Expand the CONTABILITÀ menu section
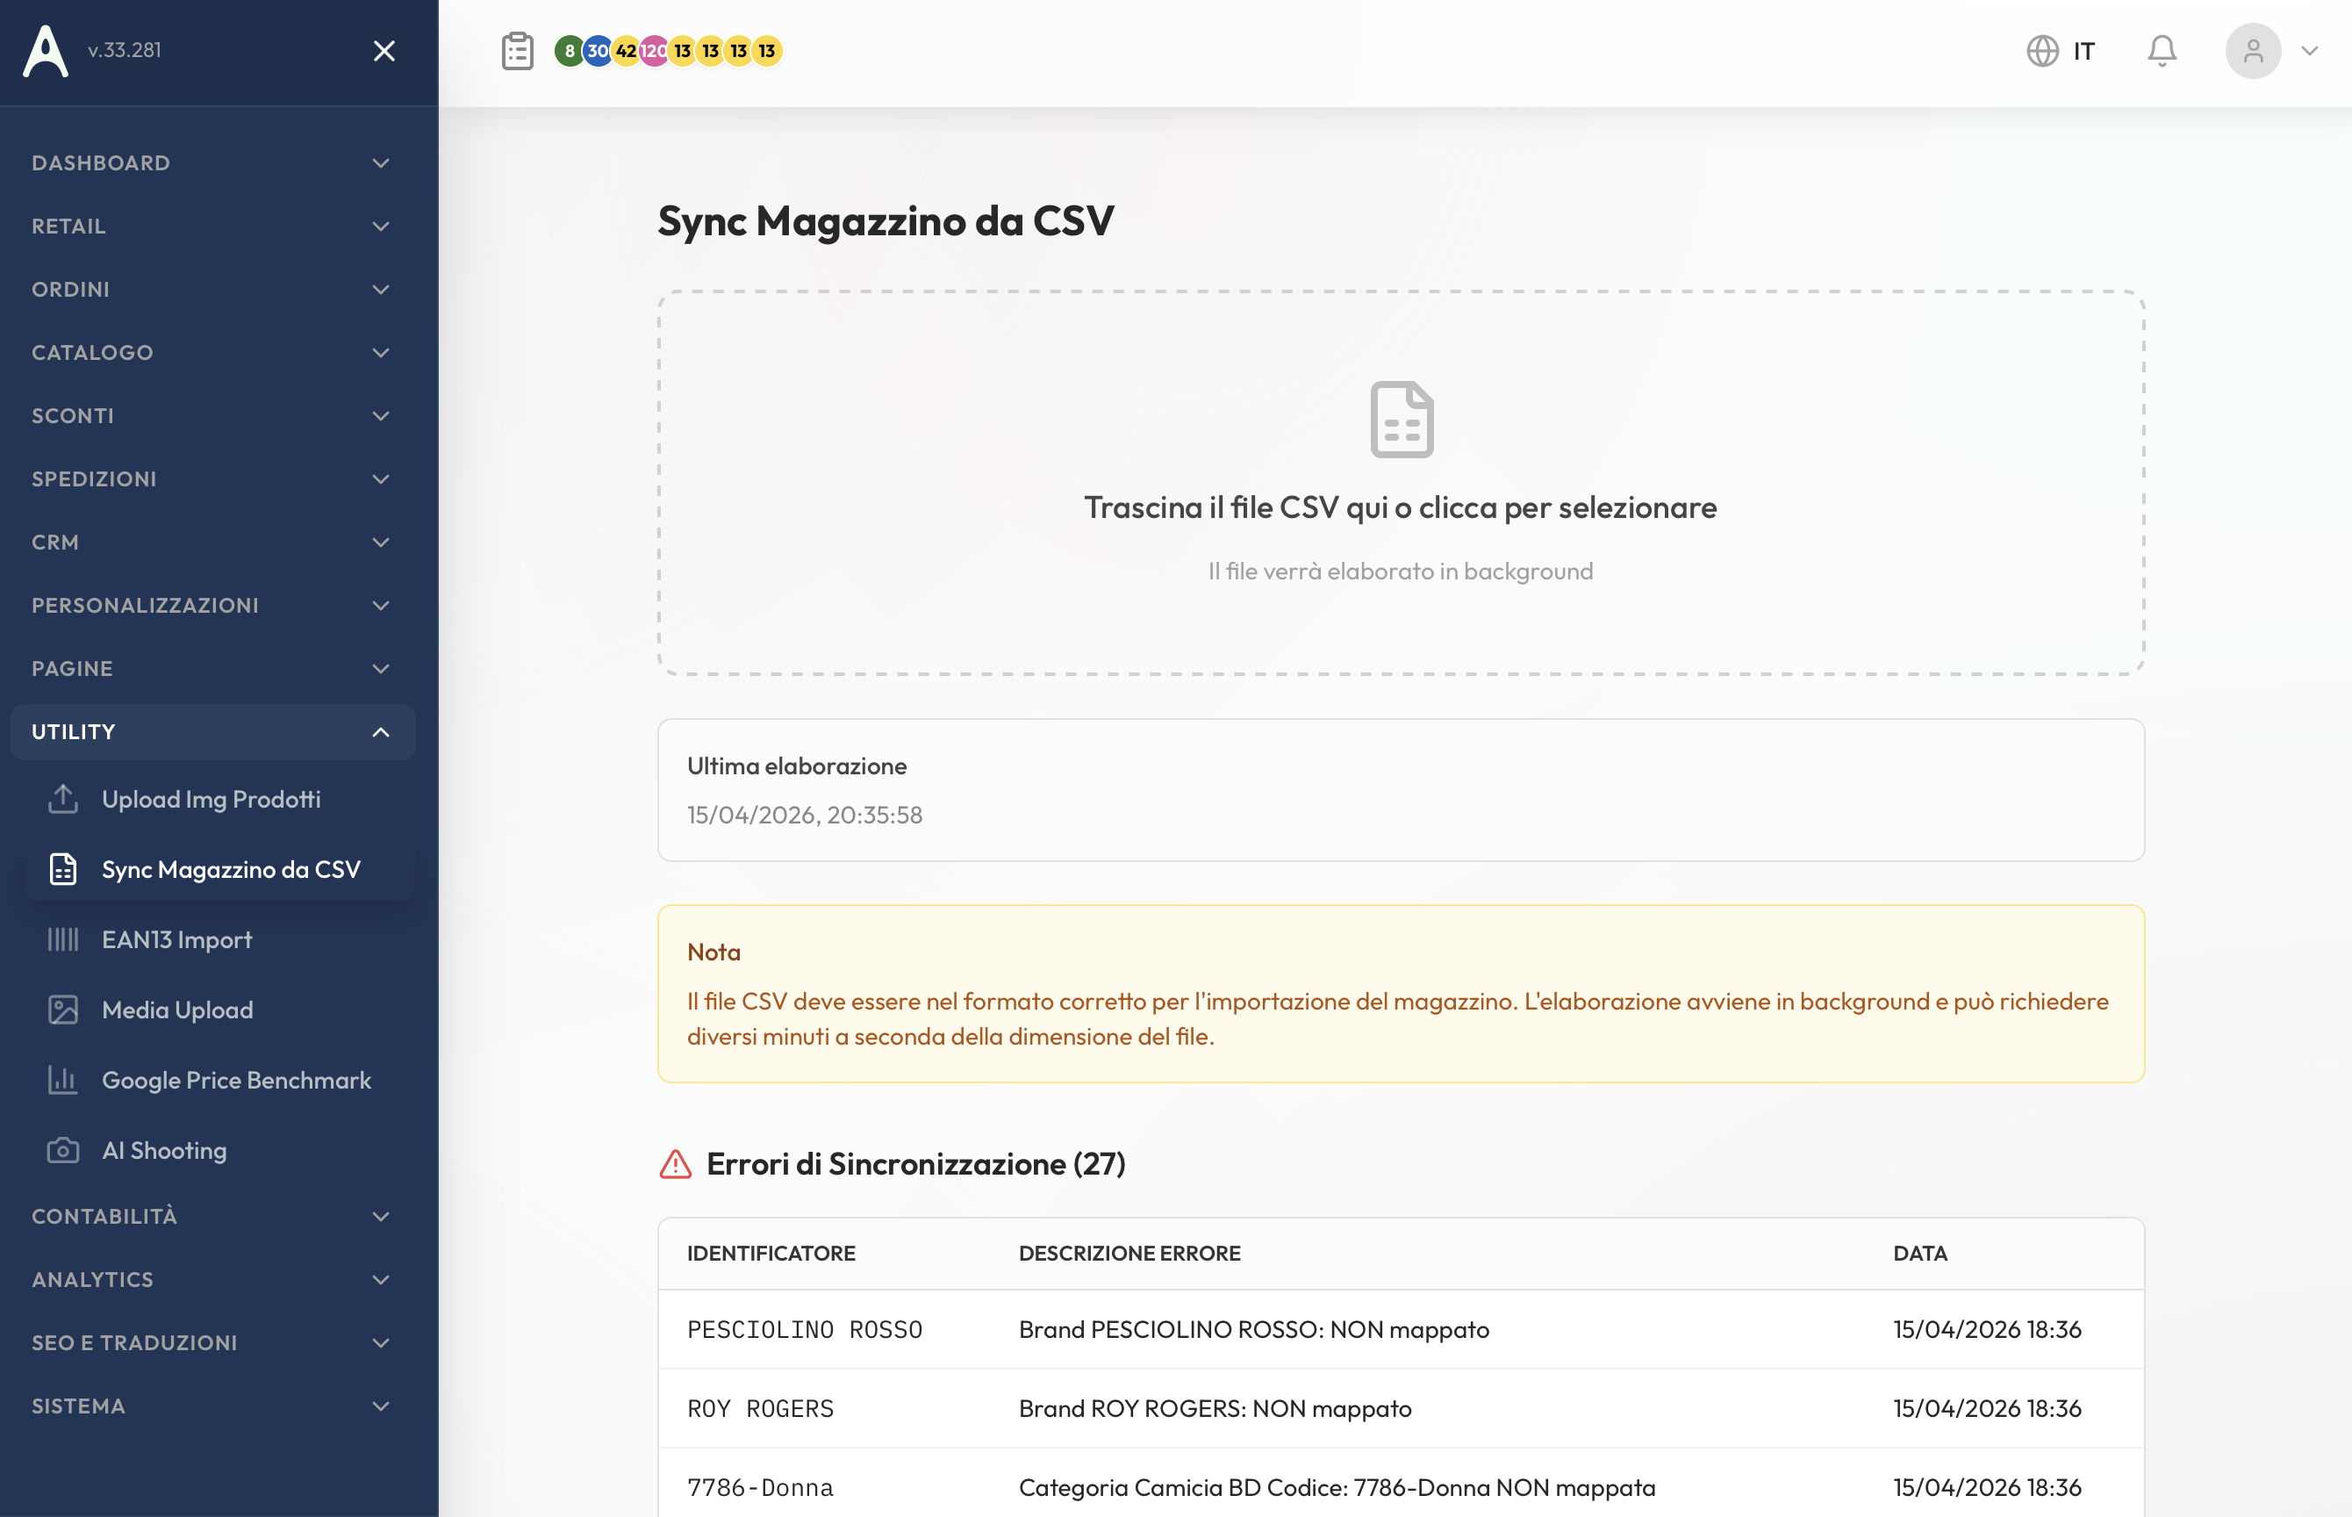This screenshot has width=2352, height=1517. coord(212,1216)
